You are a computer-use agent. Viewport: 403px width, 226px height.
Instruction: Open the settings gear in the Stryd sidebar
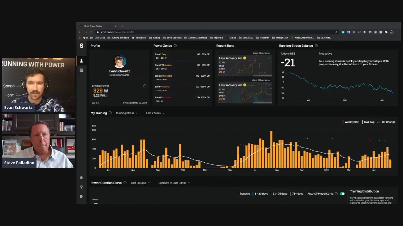point(82,178)
